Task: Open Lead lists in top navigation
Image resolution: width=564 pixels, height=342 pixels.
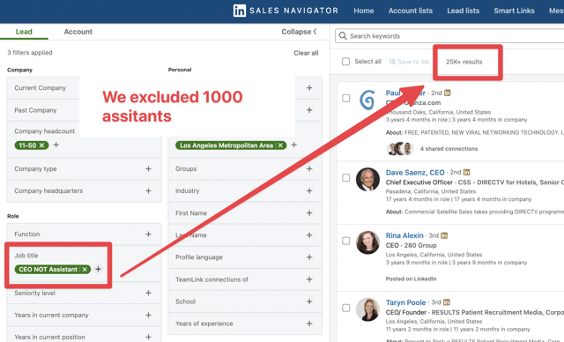Action: [463, 11]
